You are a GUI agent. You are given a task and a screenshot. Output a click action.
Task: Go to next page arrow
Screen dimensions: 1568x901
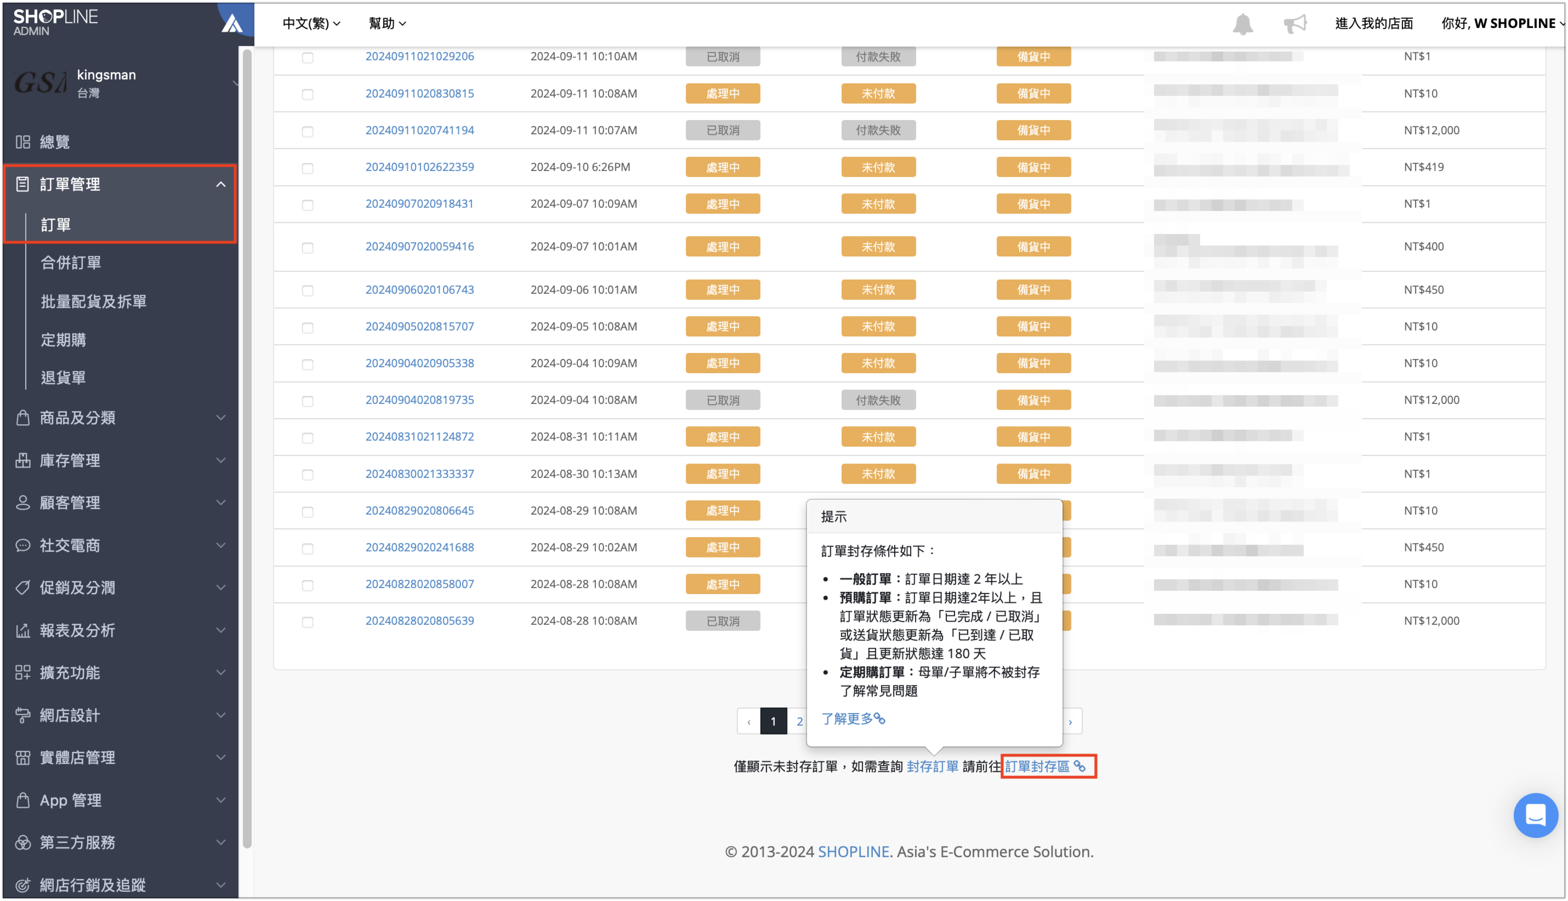(x=1070, y=721)
